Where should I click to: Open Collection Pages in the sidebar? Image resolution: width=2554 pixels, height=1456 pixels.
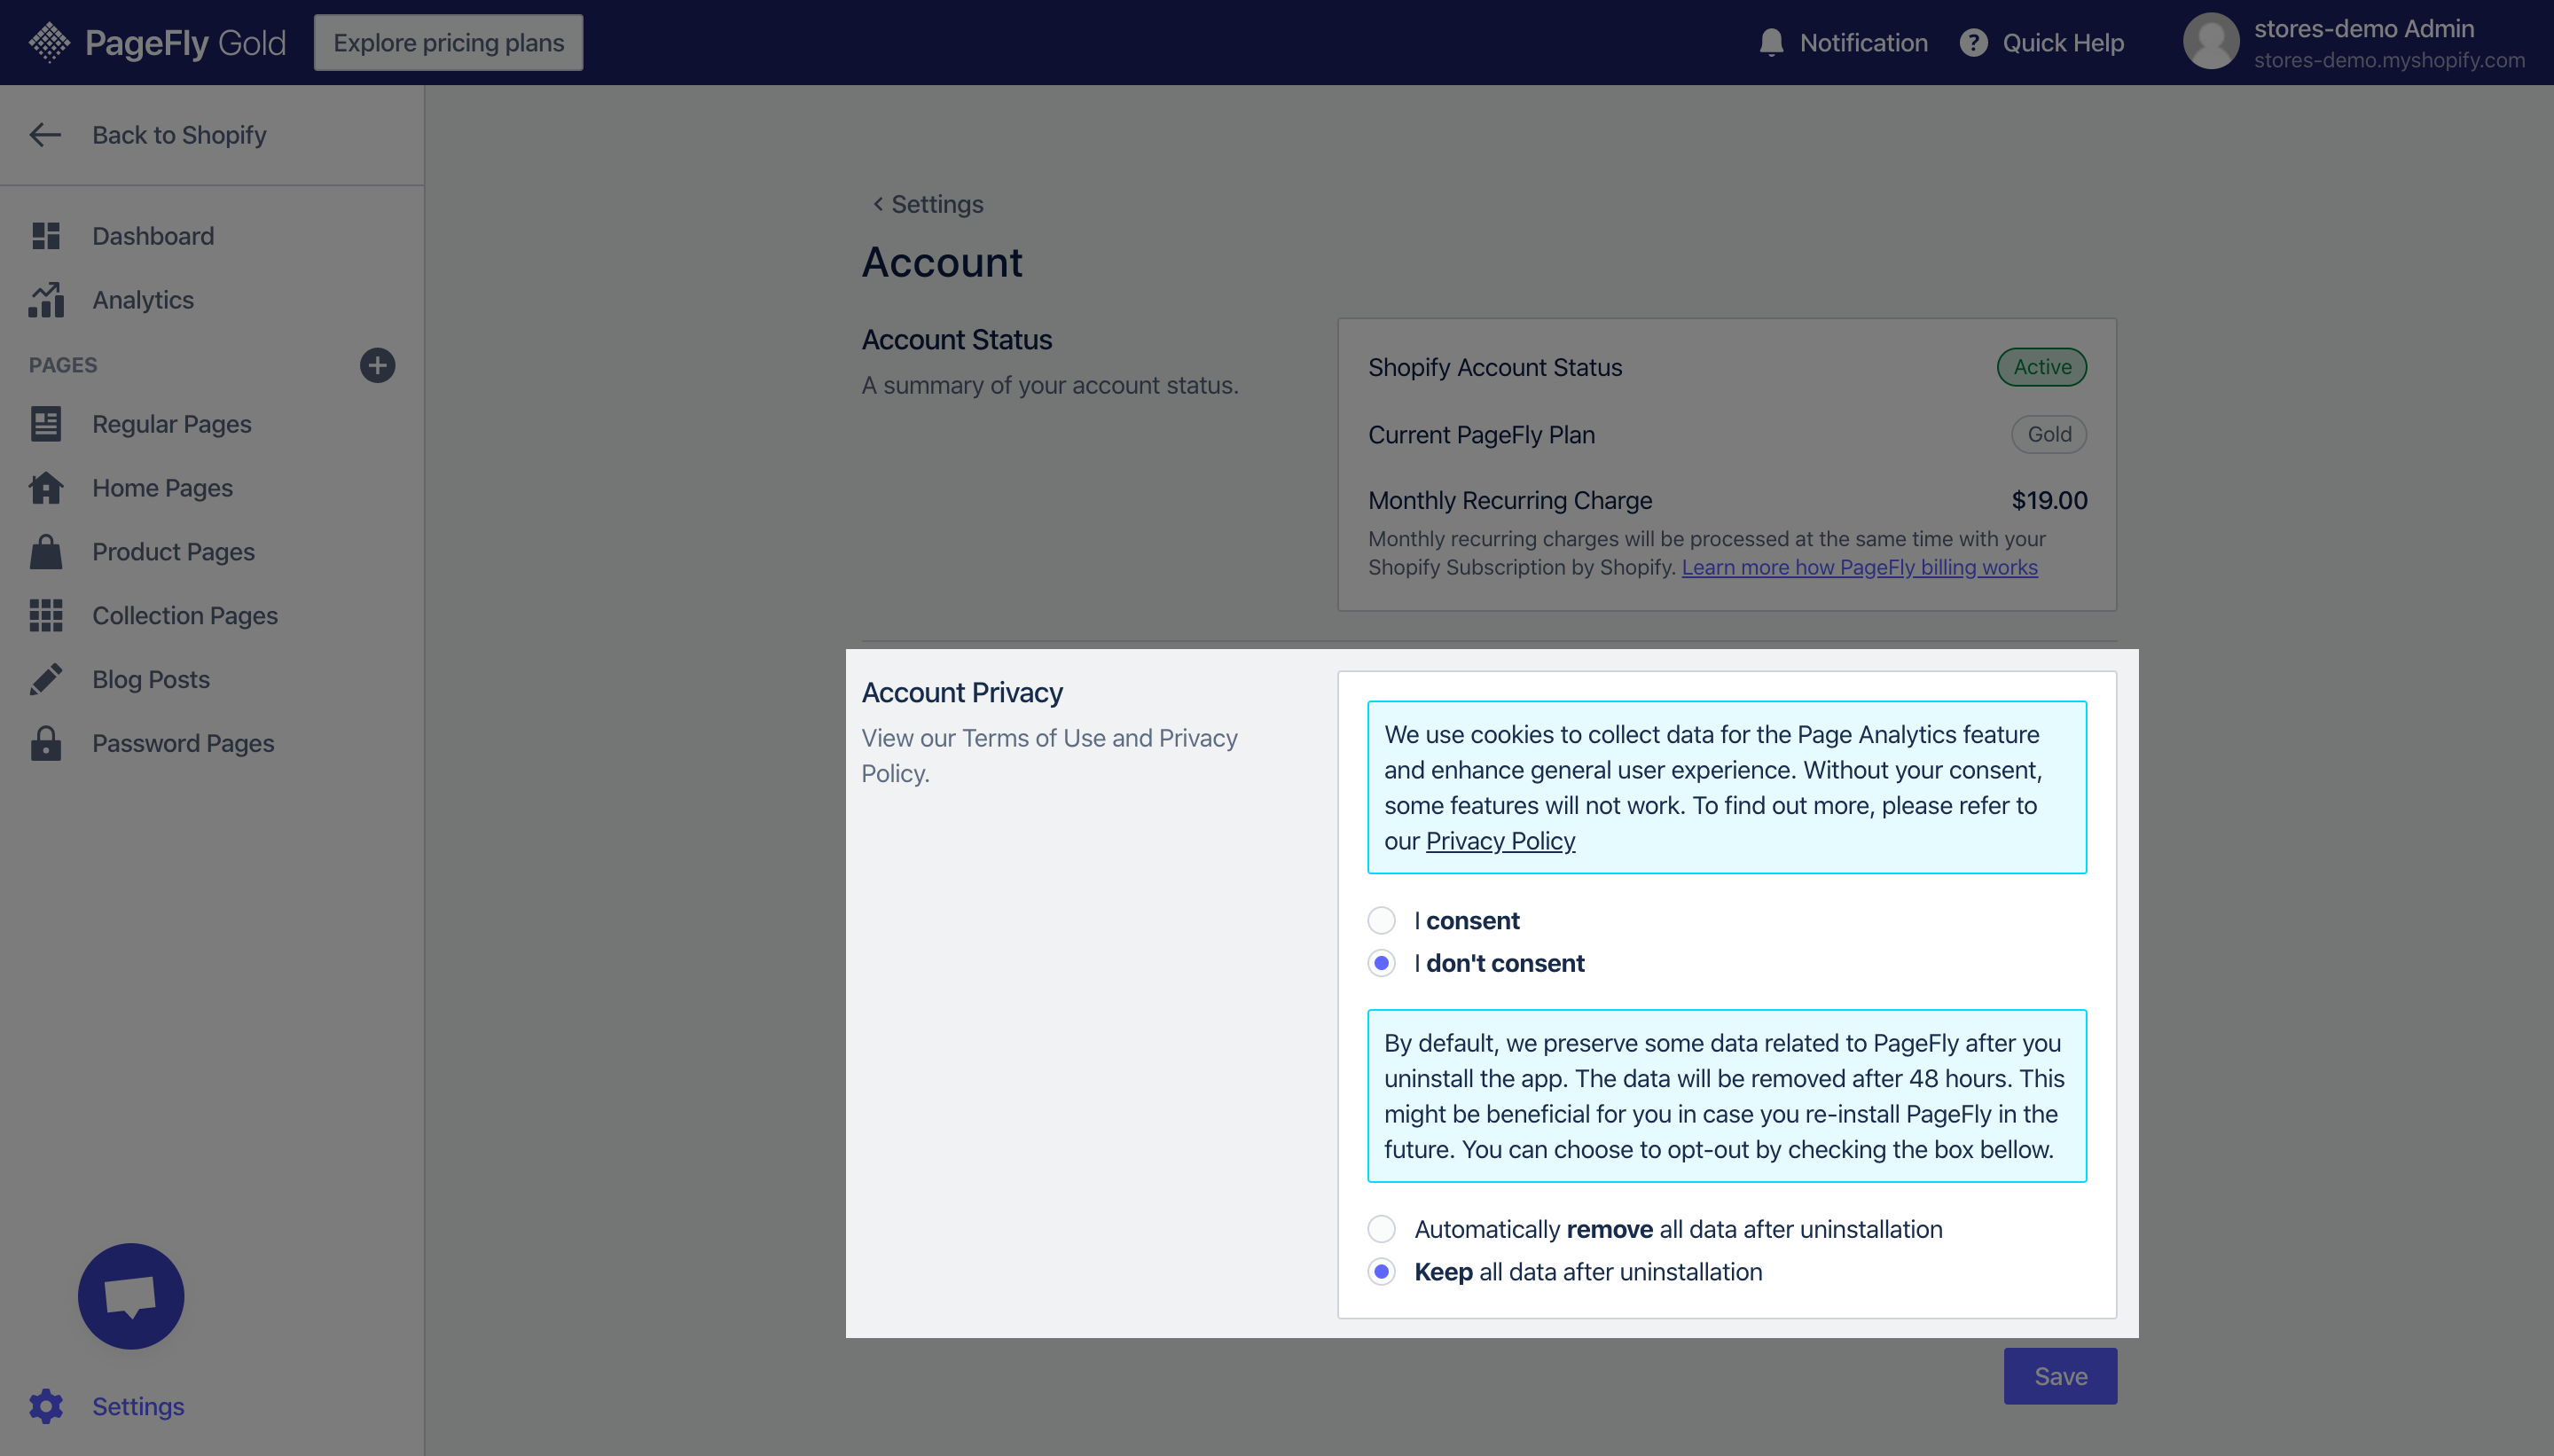185,616
